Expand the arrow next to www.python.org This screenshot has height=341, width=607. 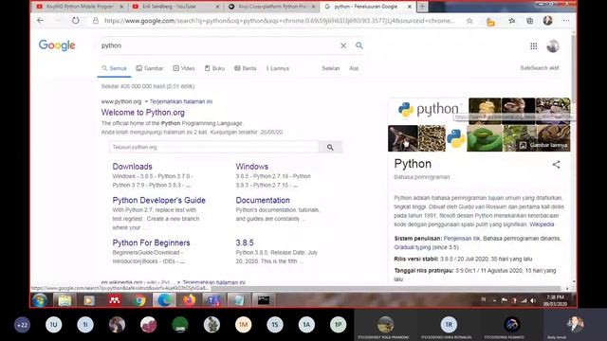click(x=146, y=101)
